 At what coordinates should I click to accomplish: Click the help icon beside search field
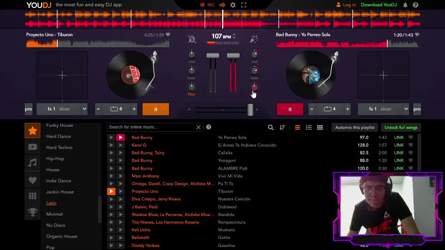[209, 127]
